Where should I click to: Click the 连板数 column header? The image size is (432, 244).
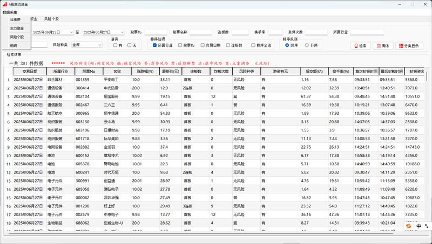point(196,71)
